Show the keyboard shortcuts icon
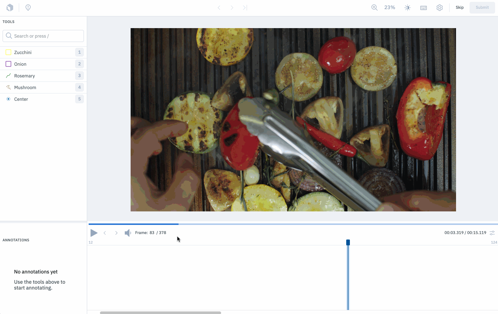Image resolution: width=498 pixels, height=314 pixels. 424,8
